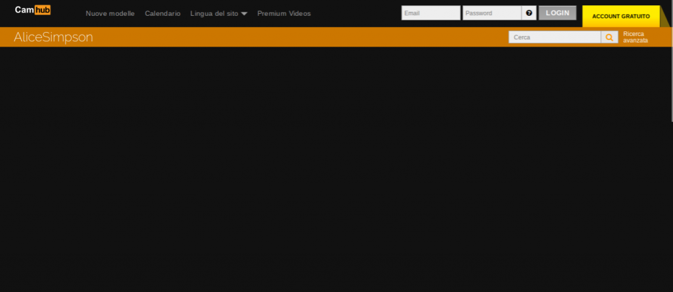Image resolution: width=673 pixels, height=292 pixels.
Task: Click the yellow ACCOUNT GRATUITO button
Action: click(620, 16)
